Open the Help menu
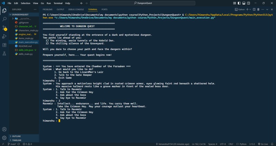Screen dimensions: 276x146 [67, 3]
